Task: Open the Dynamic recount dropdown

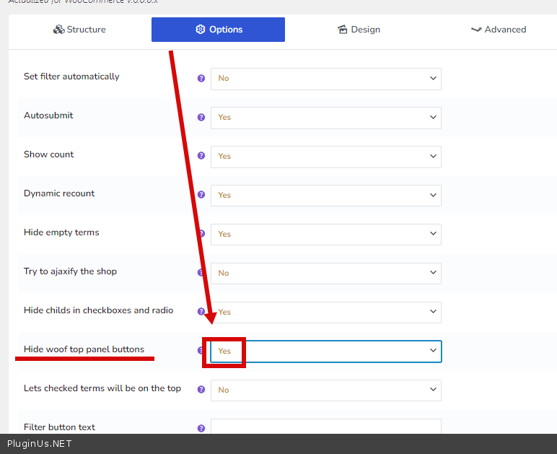Action: point(325,195)
